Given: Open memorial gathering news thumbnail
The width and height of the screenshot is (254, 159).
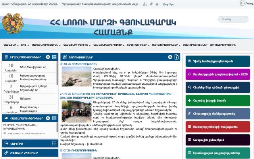Looking at the screenshot, I should click(x=77, y=111).
